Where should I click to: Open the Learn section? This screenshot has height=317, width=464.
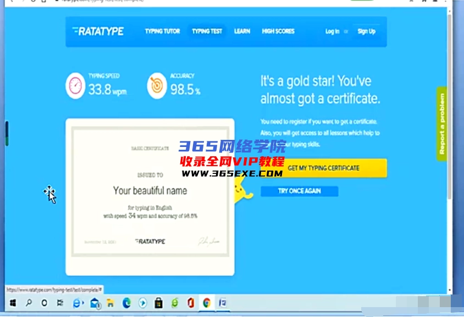click(x=242, y=31)
